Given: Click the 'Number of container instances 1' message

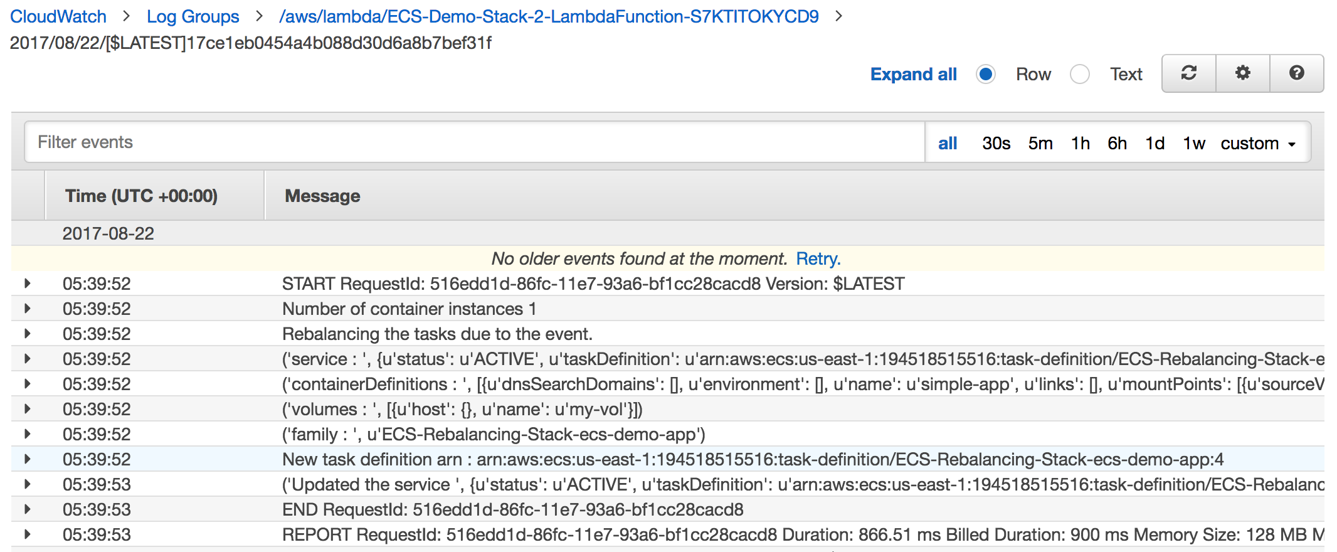Looking at the screenshot, I should point(409,309).
